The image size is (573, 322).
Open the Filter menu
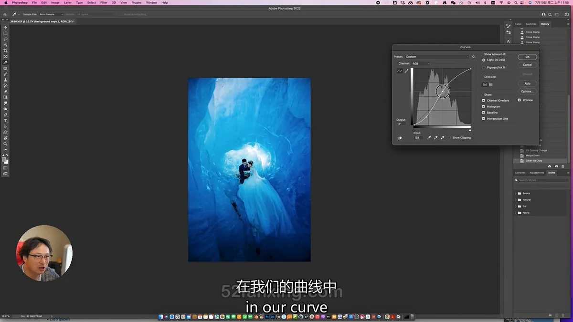tap(104, 2)
